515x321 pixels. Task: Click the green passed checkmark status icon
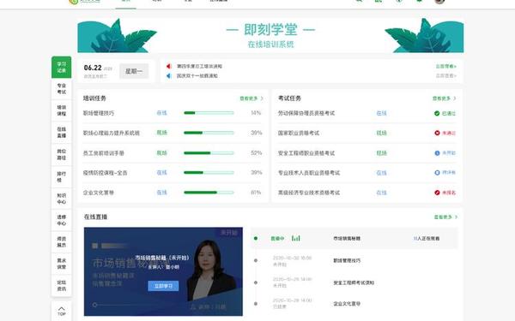click(x=437, y=113)
